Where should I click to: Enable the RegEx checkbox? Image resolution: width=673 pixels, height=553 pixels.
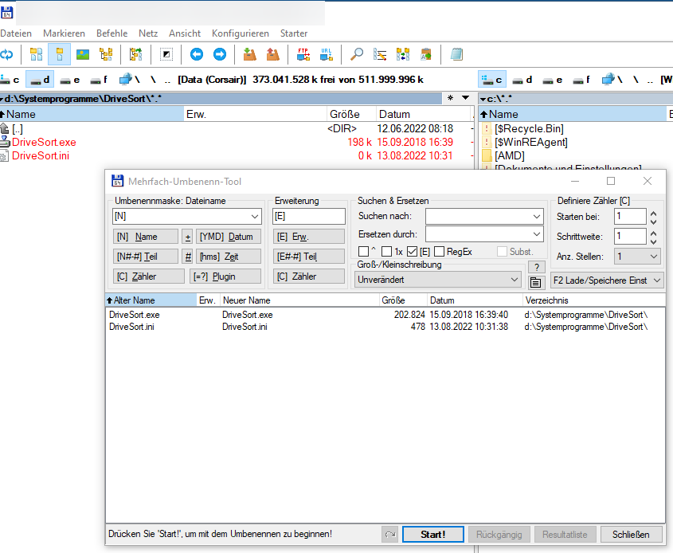[x=439, y=251]
